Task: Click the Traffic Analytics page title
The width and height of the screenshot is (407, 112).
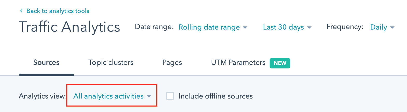Action: 69,27
